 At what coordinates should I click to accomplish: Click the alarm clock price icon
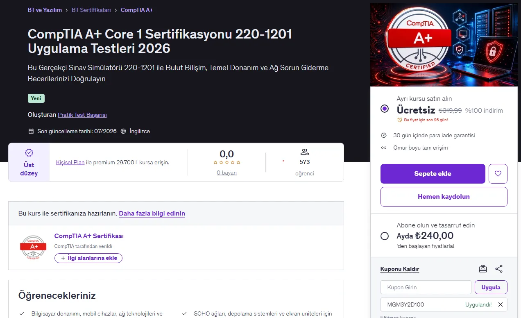[400, 120]
